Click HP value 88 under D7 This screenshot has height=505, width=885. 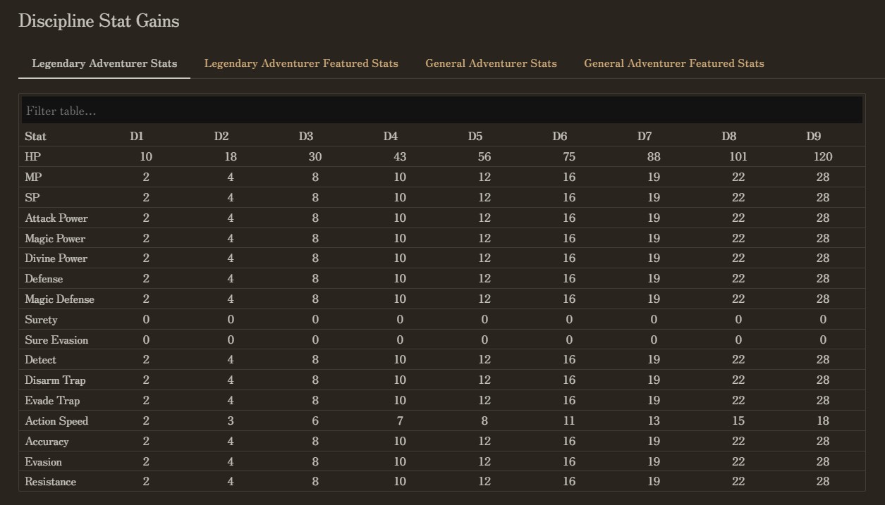654,156
